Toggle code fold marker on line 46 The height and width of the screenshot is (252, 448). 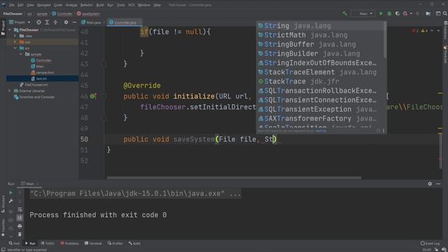pos(104,97)
